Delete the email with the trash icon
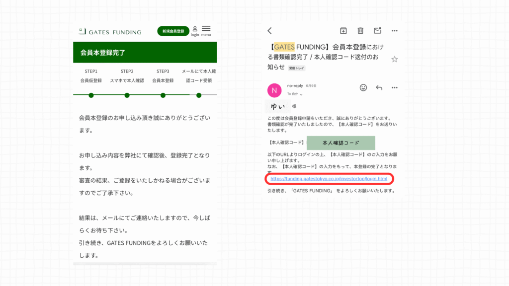Image resolution: width=509 pixels, height=286 pixels. tap(360, 30)
